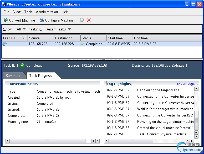Click the source IP 192.168.228.138 text
The image size is (204, 154).
(x=94, y=65)
